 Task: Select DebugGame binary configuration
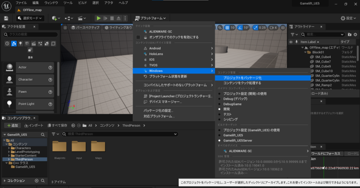pos(232,104)
